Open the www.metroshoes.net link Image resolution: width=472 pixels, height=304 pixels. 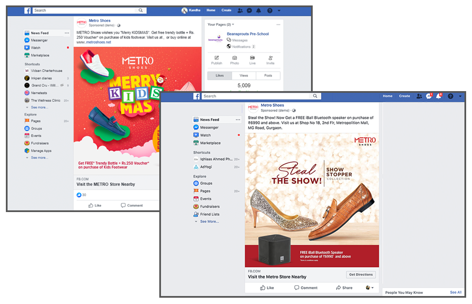click(94, 42)
